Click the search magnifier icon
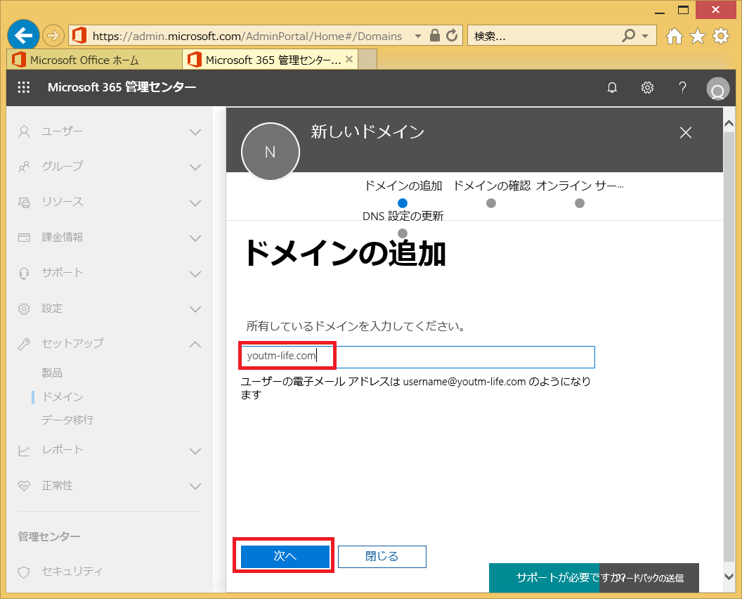 (x=628, y=36)
